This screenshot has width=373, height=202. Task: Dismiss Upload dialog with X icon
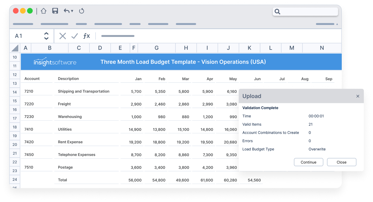click(x=358, y=96)
